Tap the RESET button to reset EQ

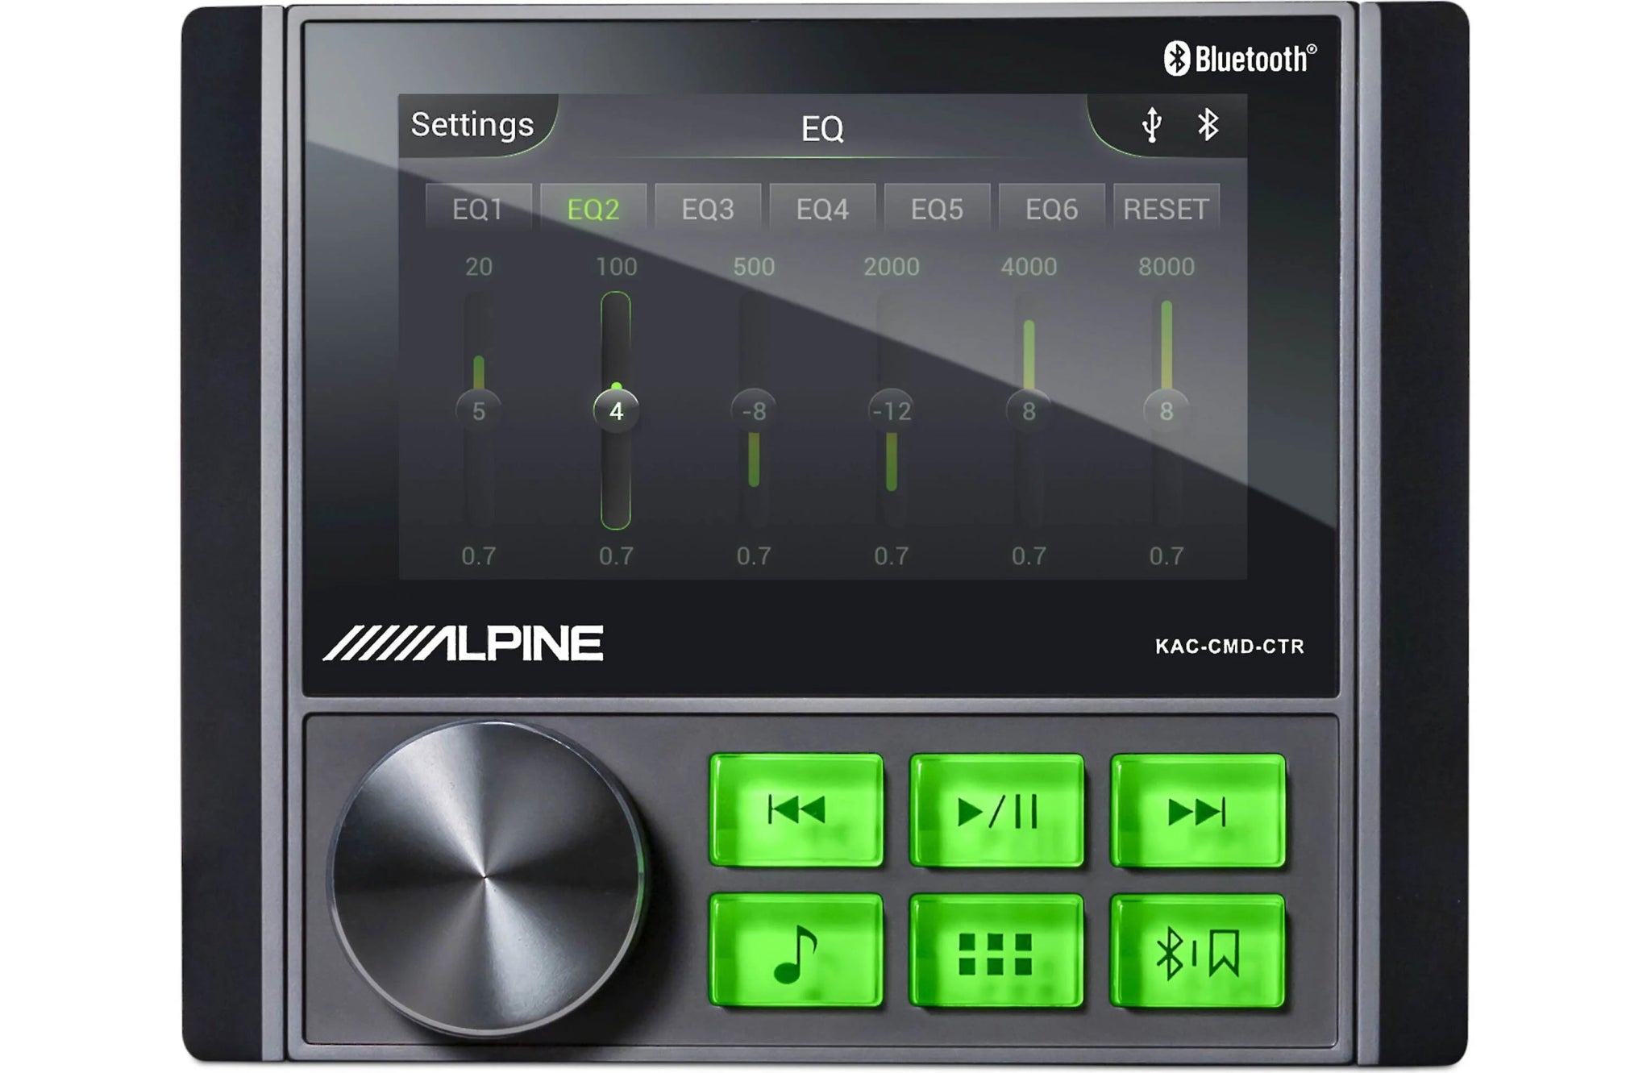tap(1168, 208)
